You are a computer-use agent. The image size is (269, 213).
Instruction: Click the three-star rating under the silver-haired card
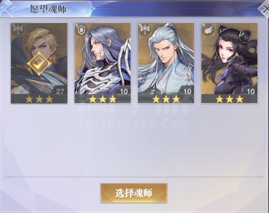(166, 99)
